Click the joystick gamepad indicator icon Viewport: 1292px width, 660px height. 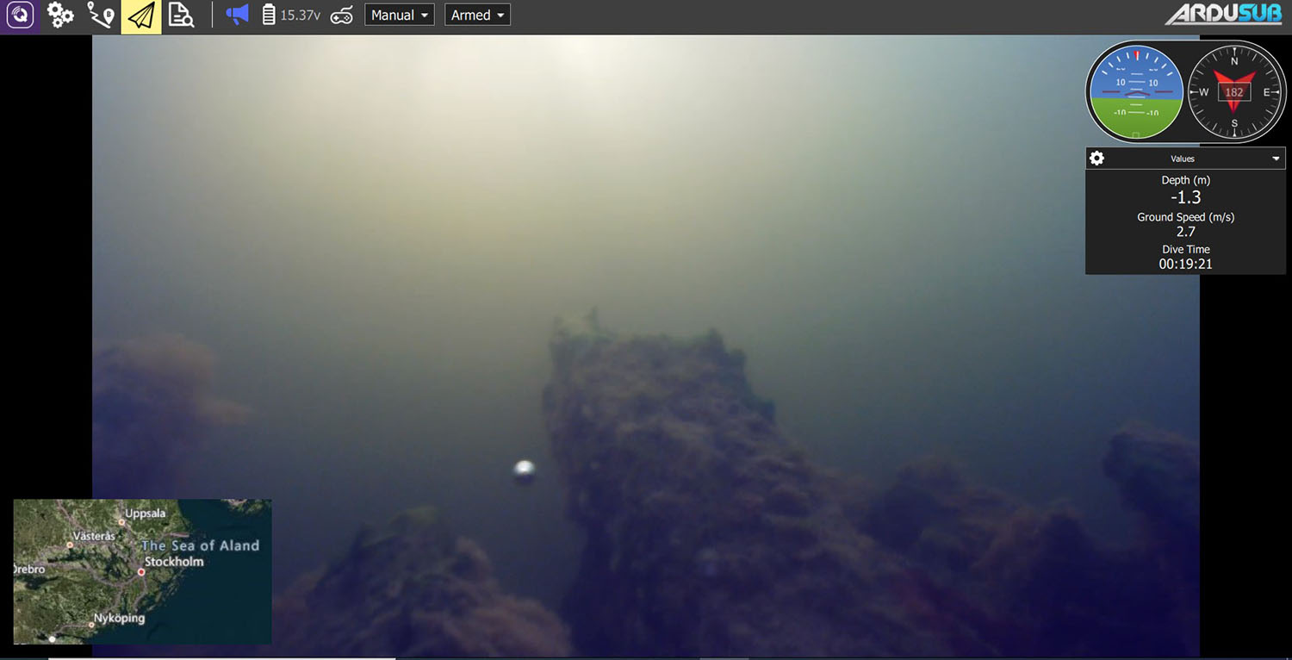pyautogui.click(x=342, y=16)
